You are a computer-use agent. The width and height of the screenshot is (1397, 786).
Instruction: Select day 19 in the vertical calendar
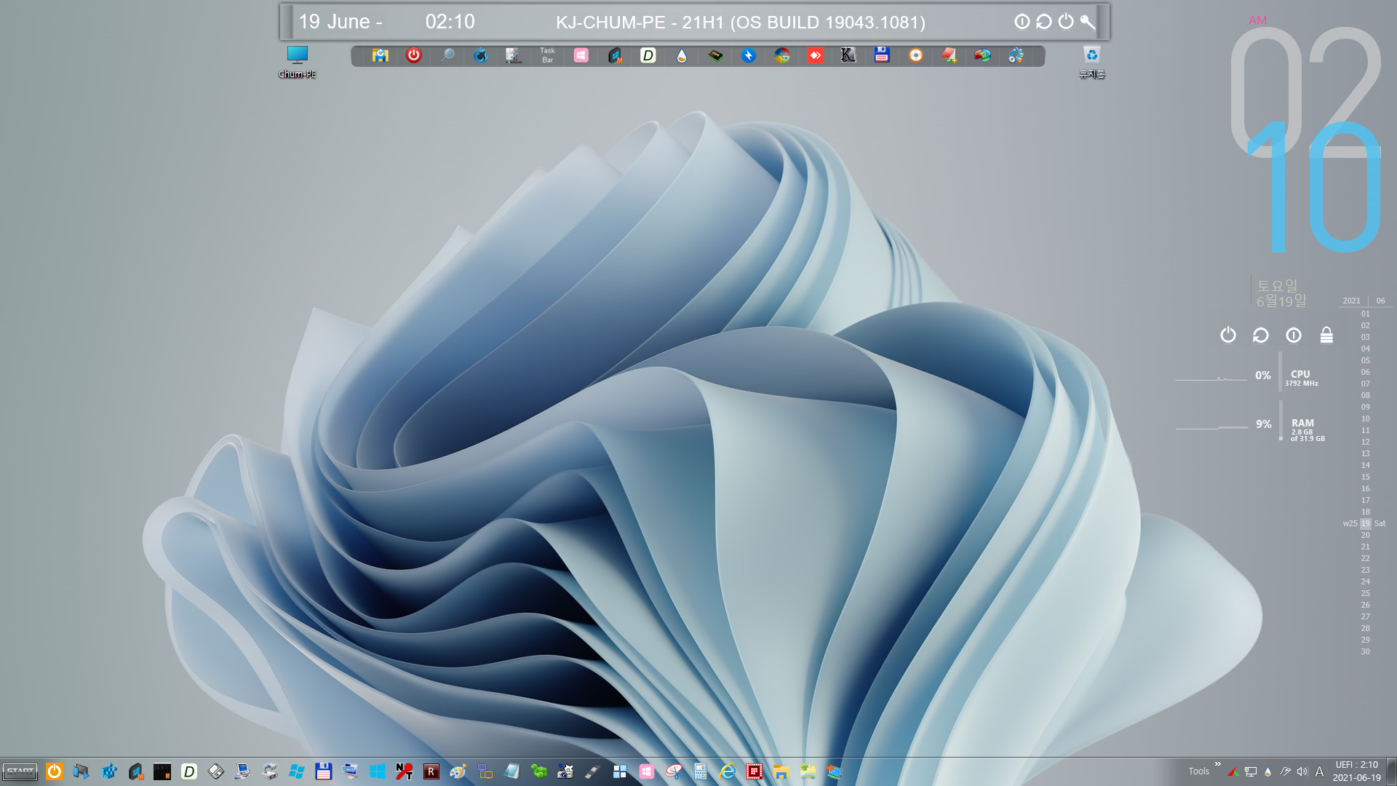coord(1365,523)
